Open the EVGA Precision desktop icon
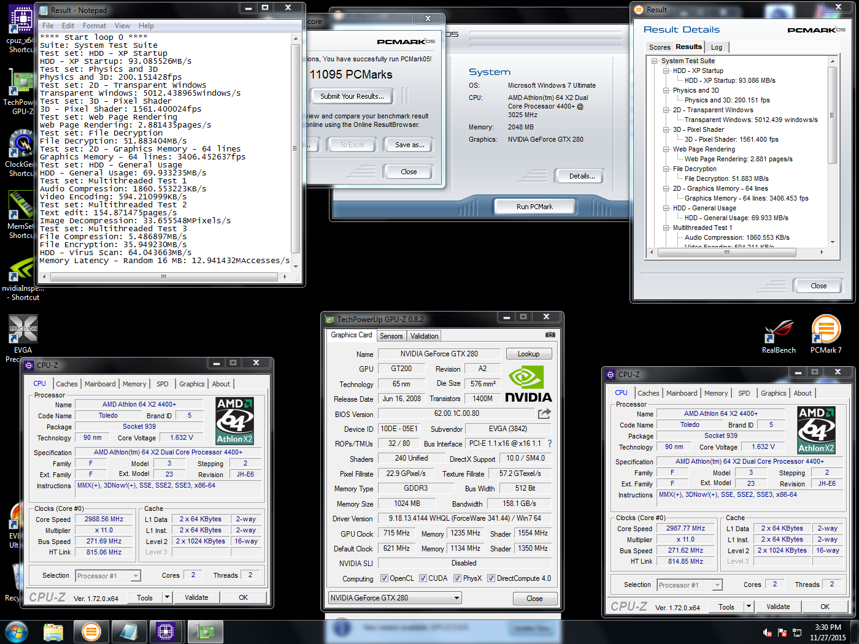Viewport: 859px width, 644px height. [x=23, y=339]
